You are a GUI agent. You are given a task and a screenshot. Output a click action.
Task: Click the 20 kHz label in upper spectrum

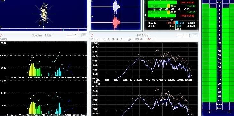pos(84,78)
